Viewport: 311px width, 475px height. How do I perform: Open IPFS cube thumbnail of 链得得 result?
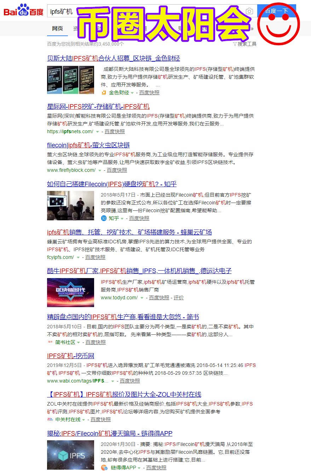(x=70, y=455)
